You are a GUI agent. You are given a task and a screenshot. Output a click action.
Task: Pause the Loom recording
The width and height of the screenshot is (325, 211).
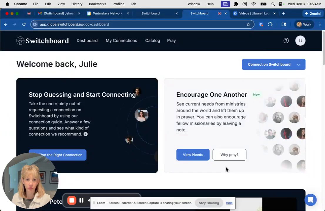coord(81,200)
